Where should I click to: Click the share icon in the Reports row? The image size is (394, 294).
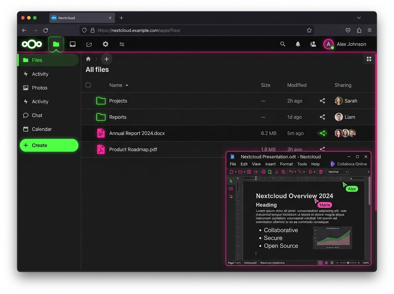[x=322, y=117]
